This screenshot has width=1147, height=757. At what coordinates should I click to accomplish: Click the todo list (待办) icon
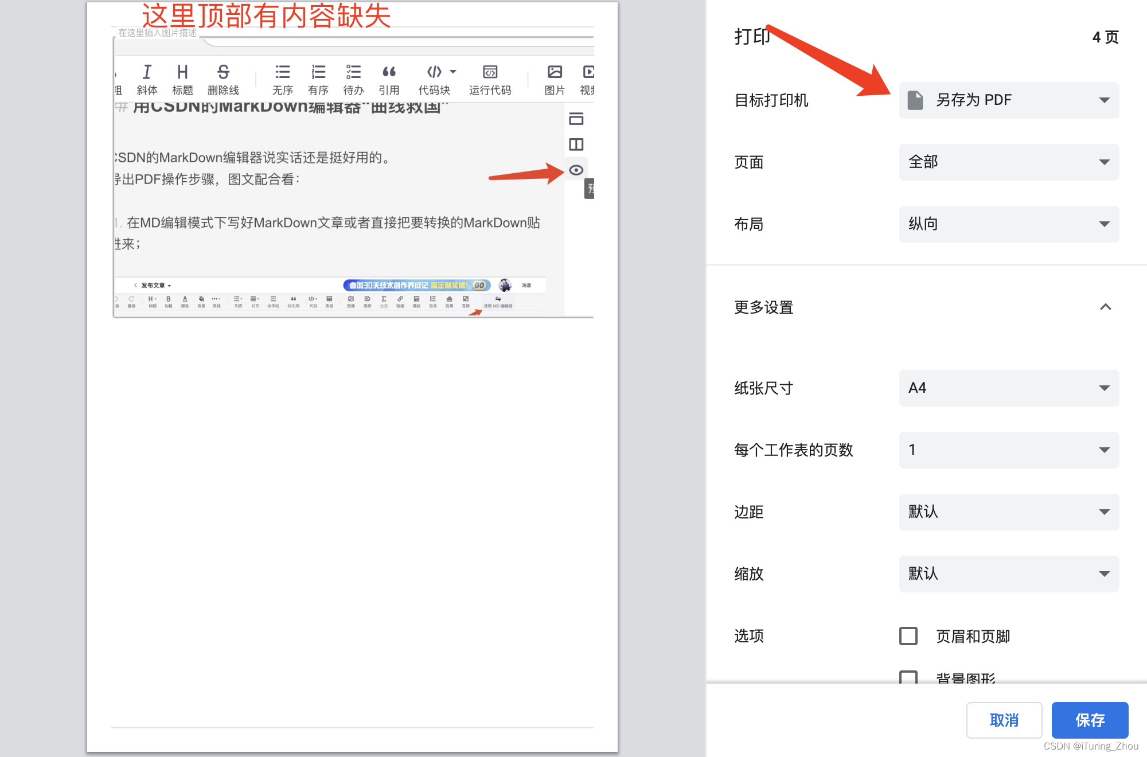coord(353,72)
